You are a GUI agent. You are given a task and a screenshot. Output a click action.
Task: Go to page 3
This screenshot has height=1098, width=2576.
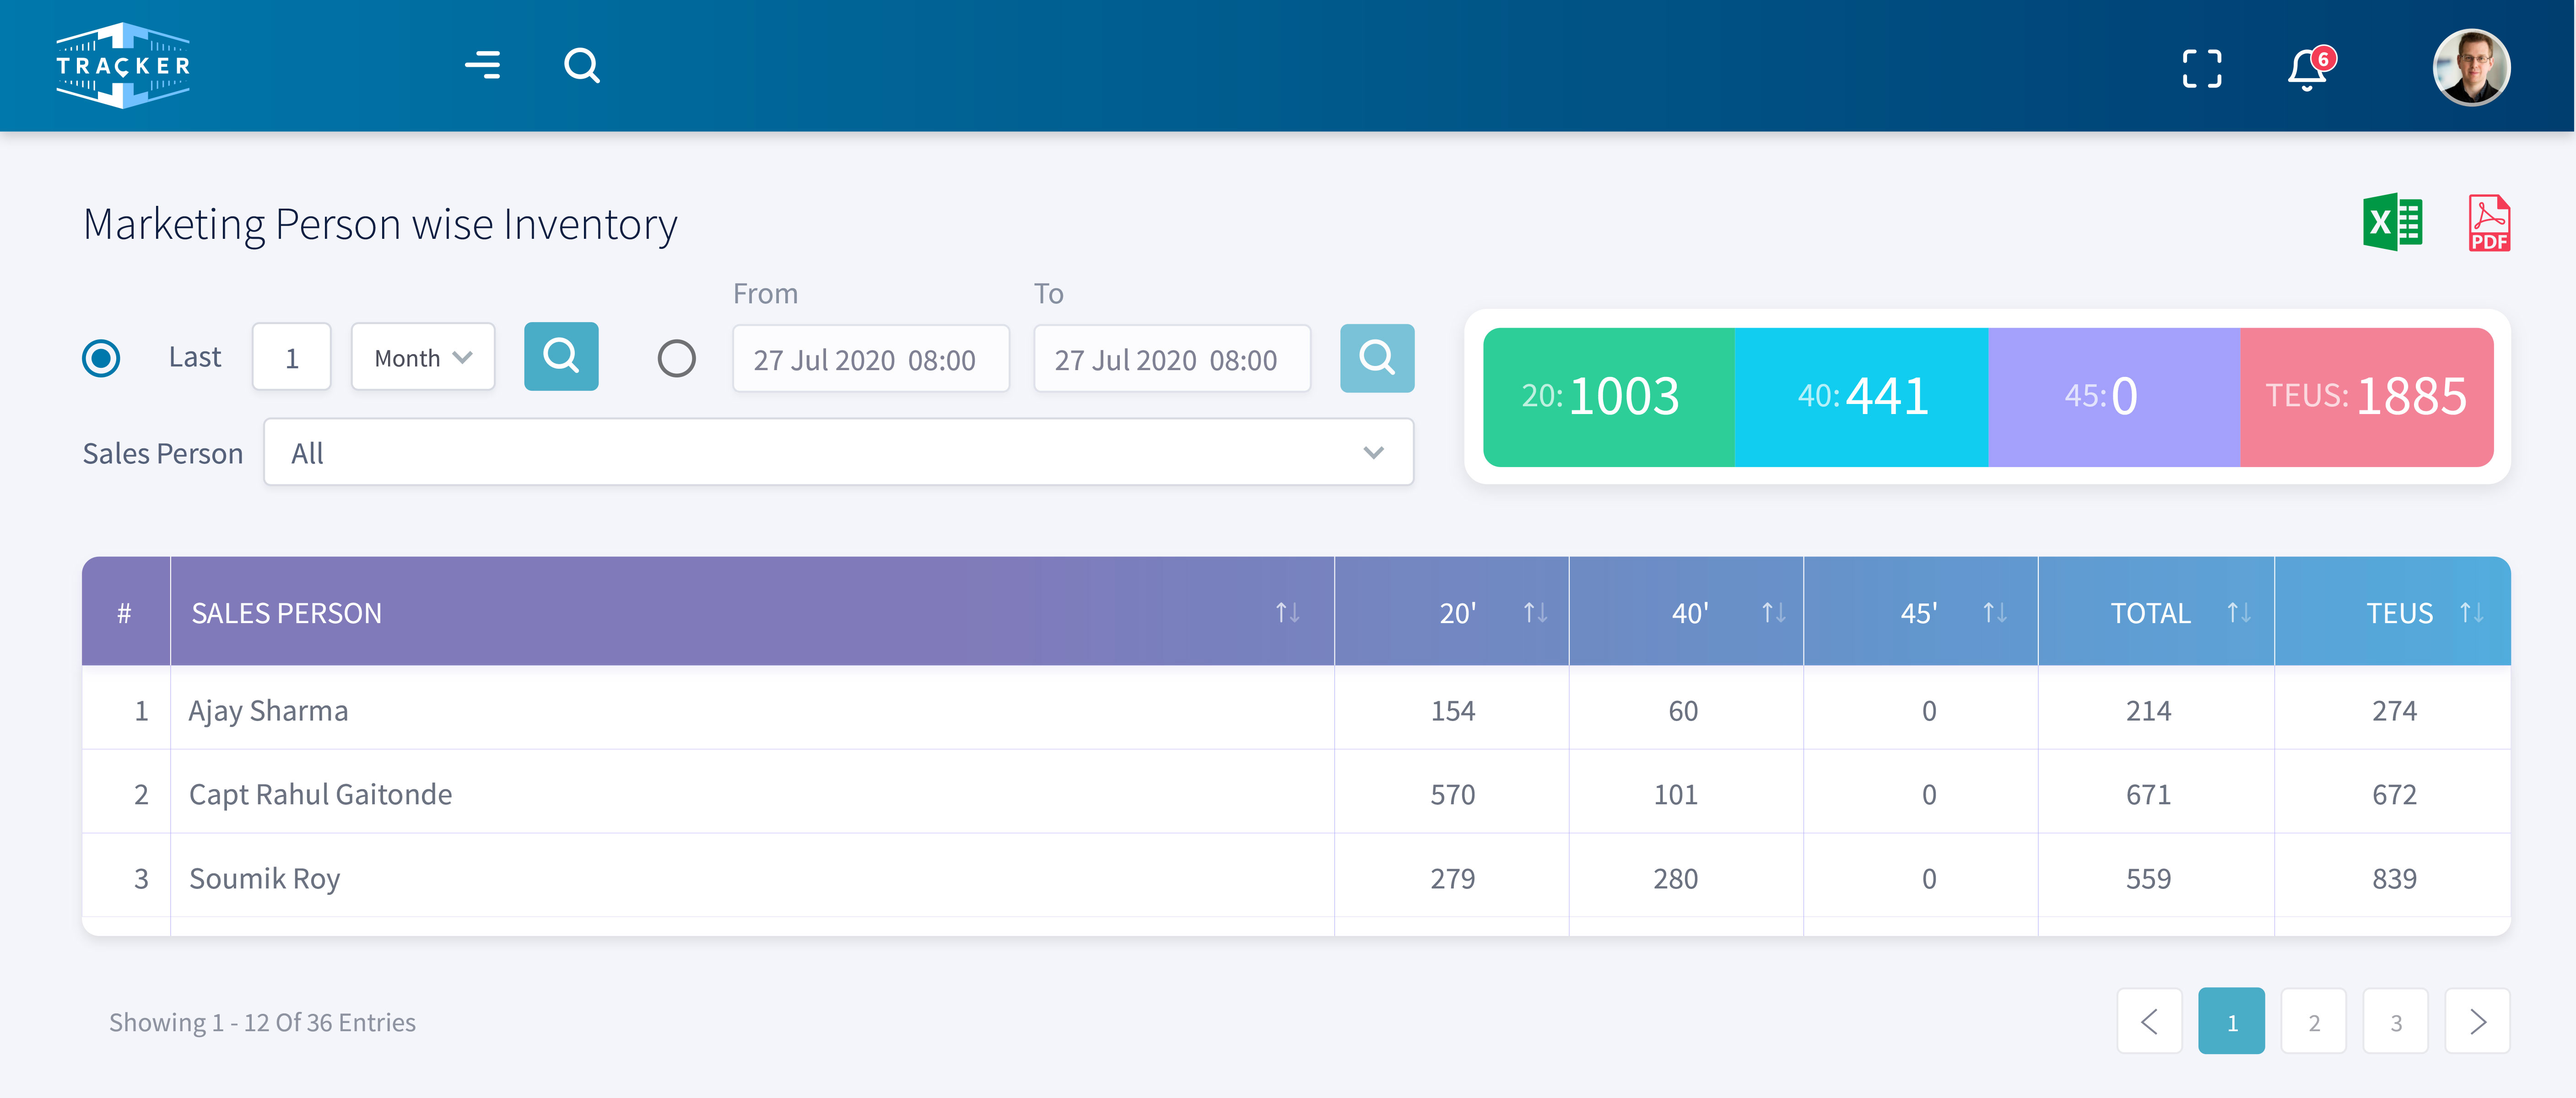[x=2396, y=1022]
